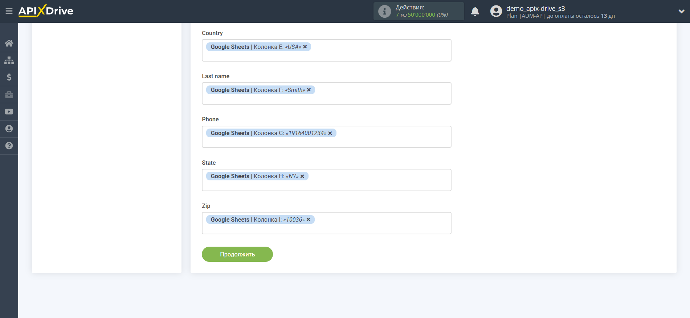Image resolution: width=690 pixels, height=318 pixels.
Task: Open the billing dollar icon
Action: 9,77
